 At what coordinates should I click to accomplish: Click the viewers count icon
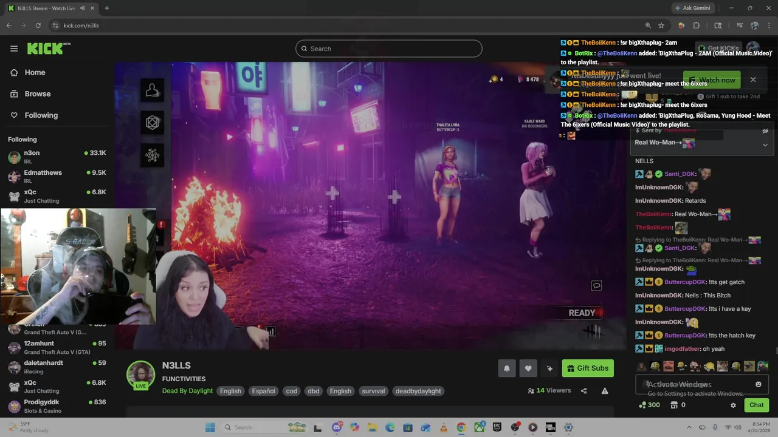point(531,391)
